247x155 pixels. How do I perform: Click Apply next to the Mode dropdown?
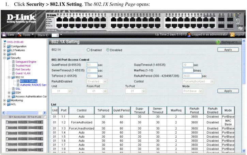tap(228, 91)
